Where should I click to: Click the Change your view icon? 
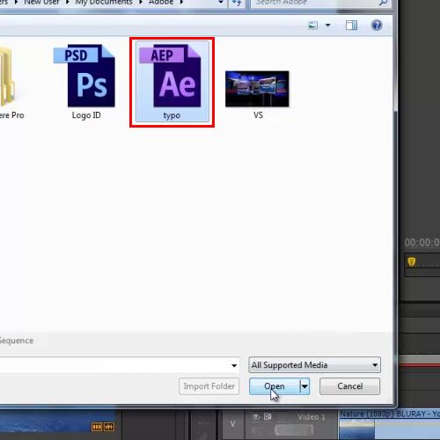pyautogui.click(x=312, y=26)
